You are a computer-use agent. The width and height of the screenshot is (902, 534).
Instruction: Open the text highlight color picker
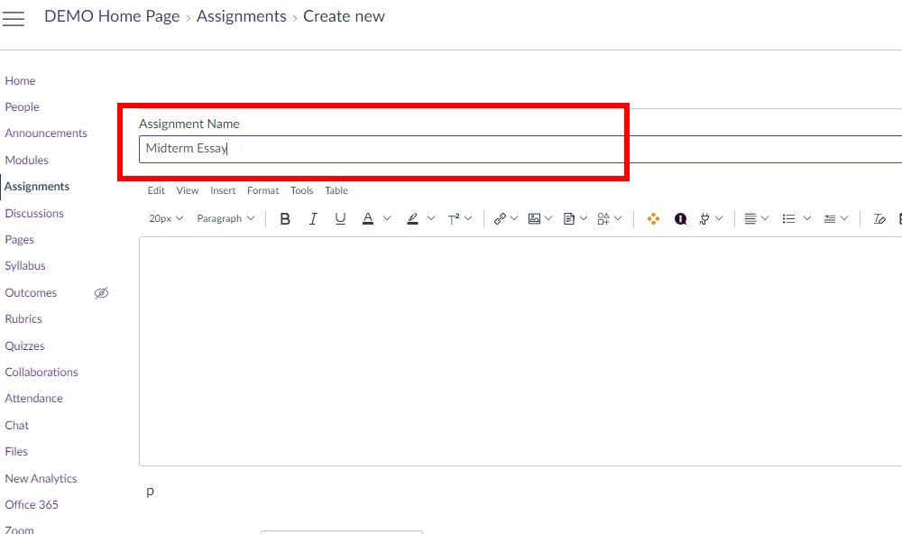click(412, 218)
